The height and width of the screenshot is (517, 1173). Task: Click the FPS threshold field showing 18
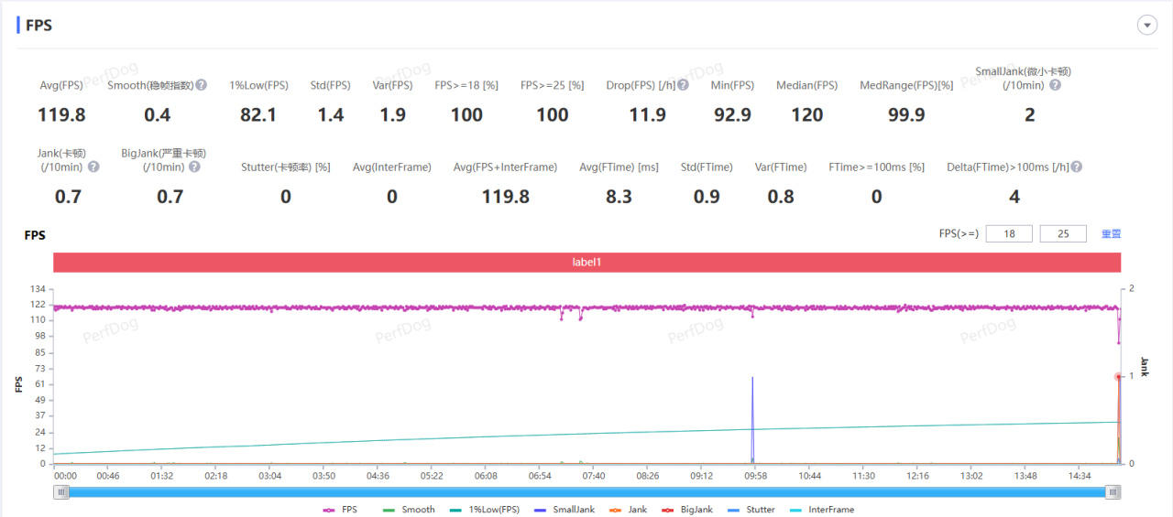point(1010,234)
